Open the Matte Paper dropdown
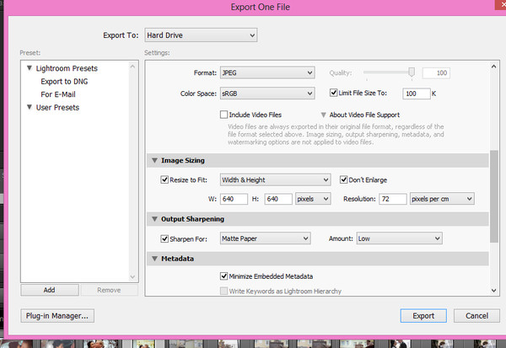The image size is (506, 348). point(266,238)
